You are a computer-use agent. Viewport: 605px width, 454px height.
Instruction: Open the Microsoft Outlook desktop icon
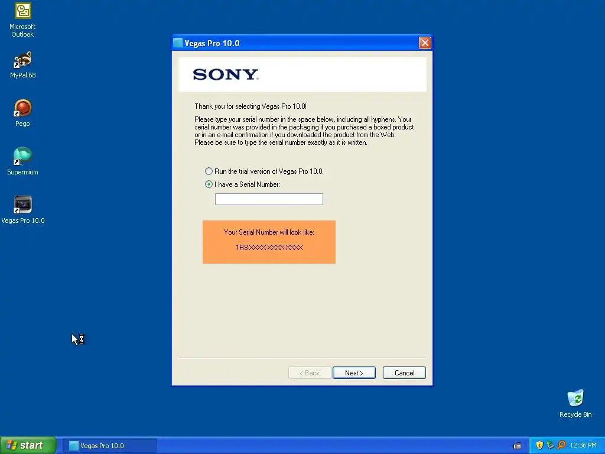(x=22, y=20)
